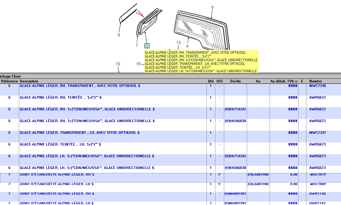Click callout number 7 below the seal drawing
The image size is (341, 205).
(x=137, y=45)
